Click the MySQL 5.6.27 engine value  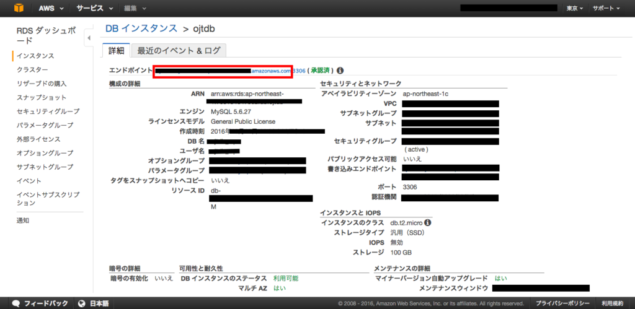point(231,111)
